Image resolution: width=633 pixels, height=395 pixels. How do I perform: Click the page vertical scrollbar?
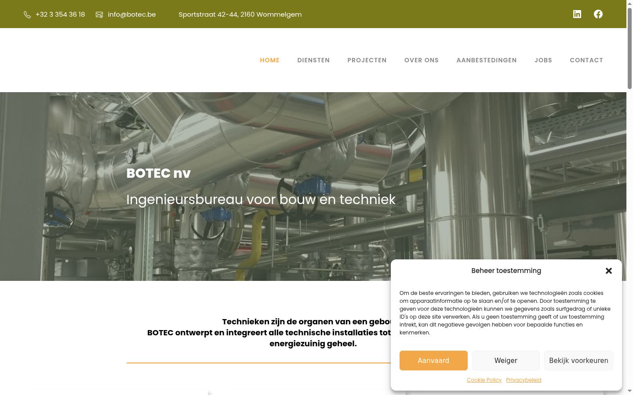pyautogui.click(x=629, y=48)
